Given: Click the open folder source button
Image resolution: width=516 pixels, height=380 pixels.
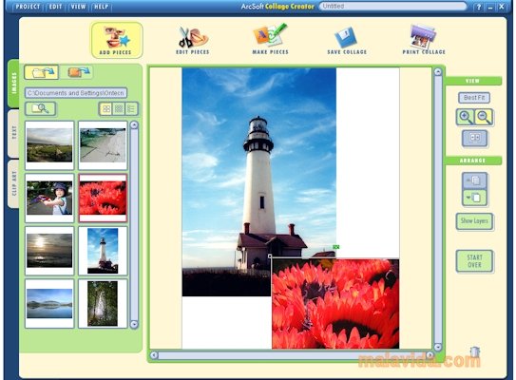Looking at the screenshot, I should coord(42,72).
